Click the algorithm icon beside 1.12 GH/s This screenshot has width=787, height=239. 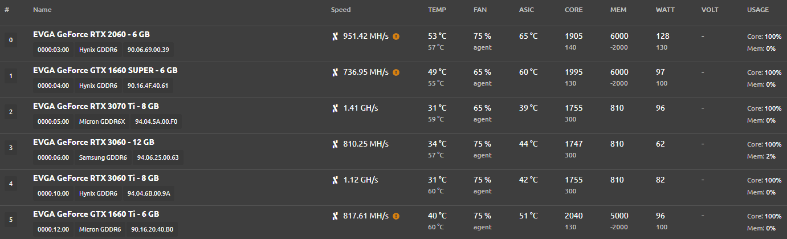coord(335,180)
